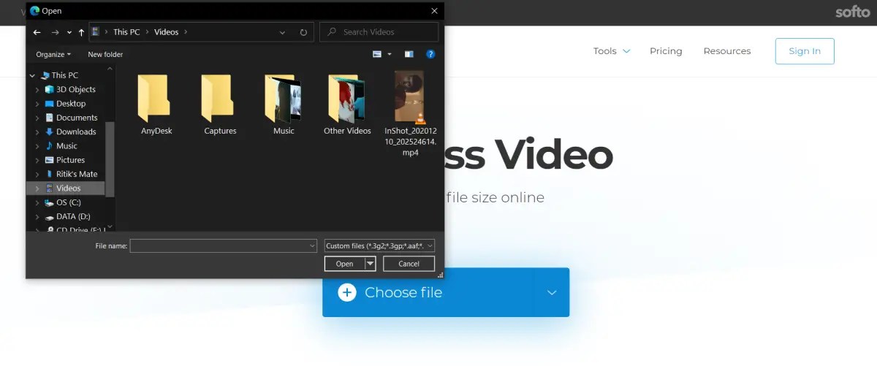Screen dimensions: 877x366
Task: Select the Captures folder
Action: click(x=220, y=104)
